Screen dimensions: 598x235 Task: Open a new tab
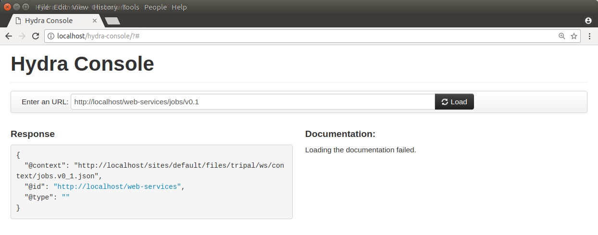pos(112,21)
